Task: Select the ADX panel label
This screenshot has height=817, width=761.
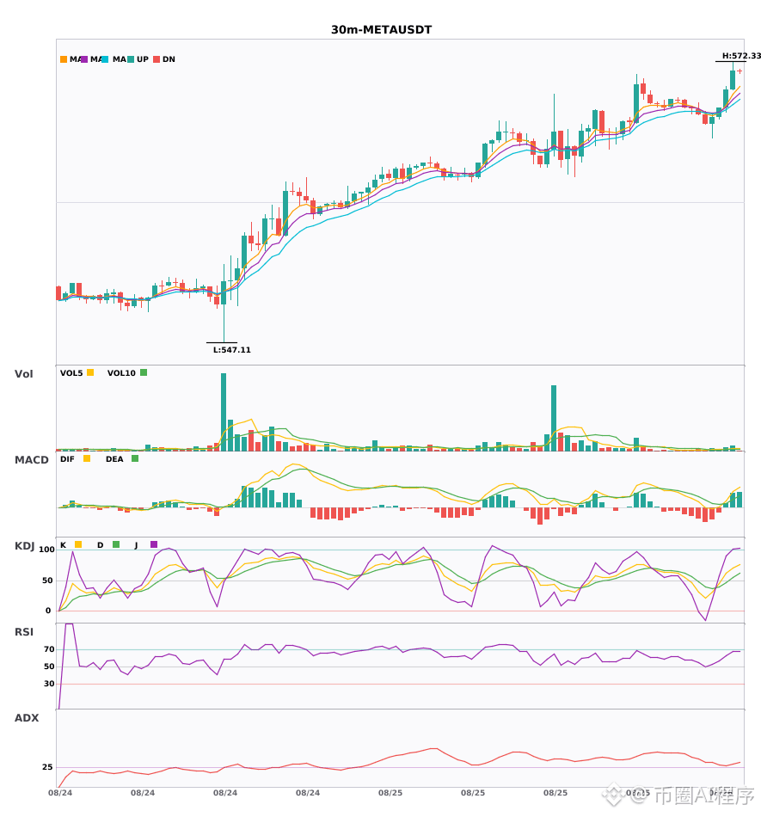Action: pyautogui.click(x=27, y=718)
